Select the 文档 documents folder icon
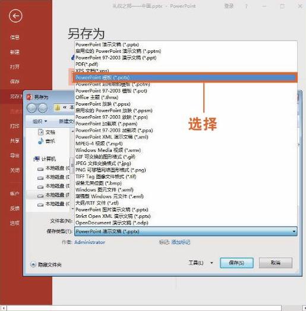 point(40,132)
